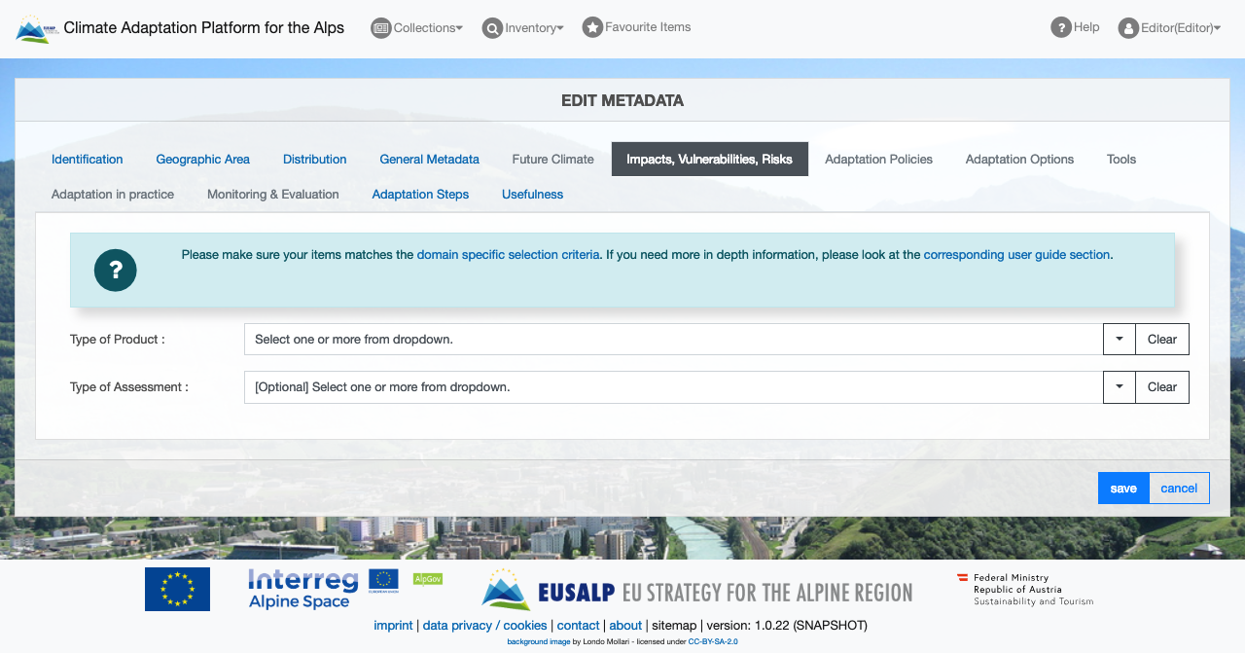Click the Favourite Items star icon
1245x653 pixels.
592,27
